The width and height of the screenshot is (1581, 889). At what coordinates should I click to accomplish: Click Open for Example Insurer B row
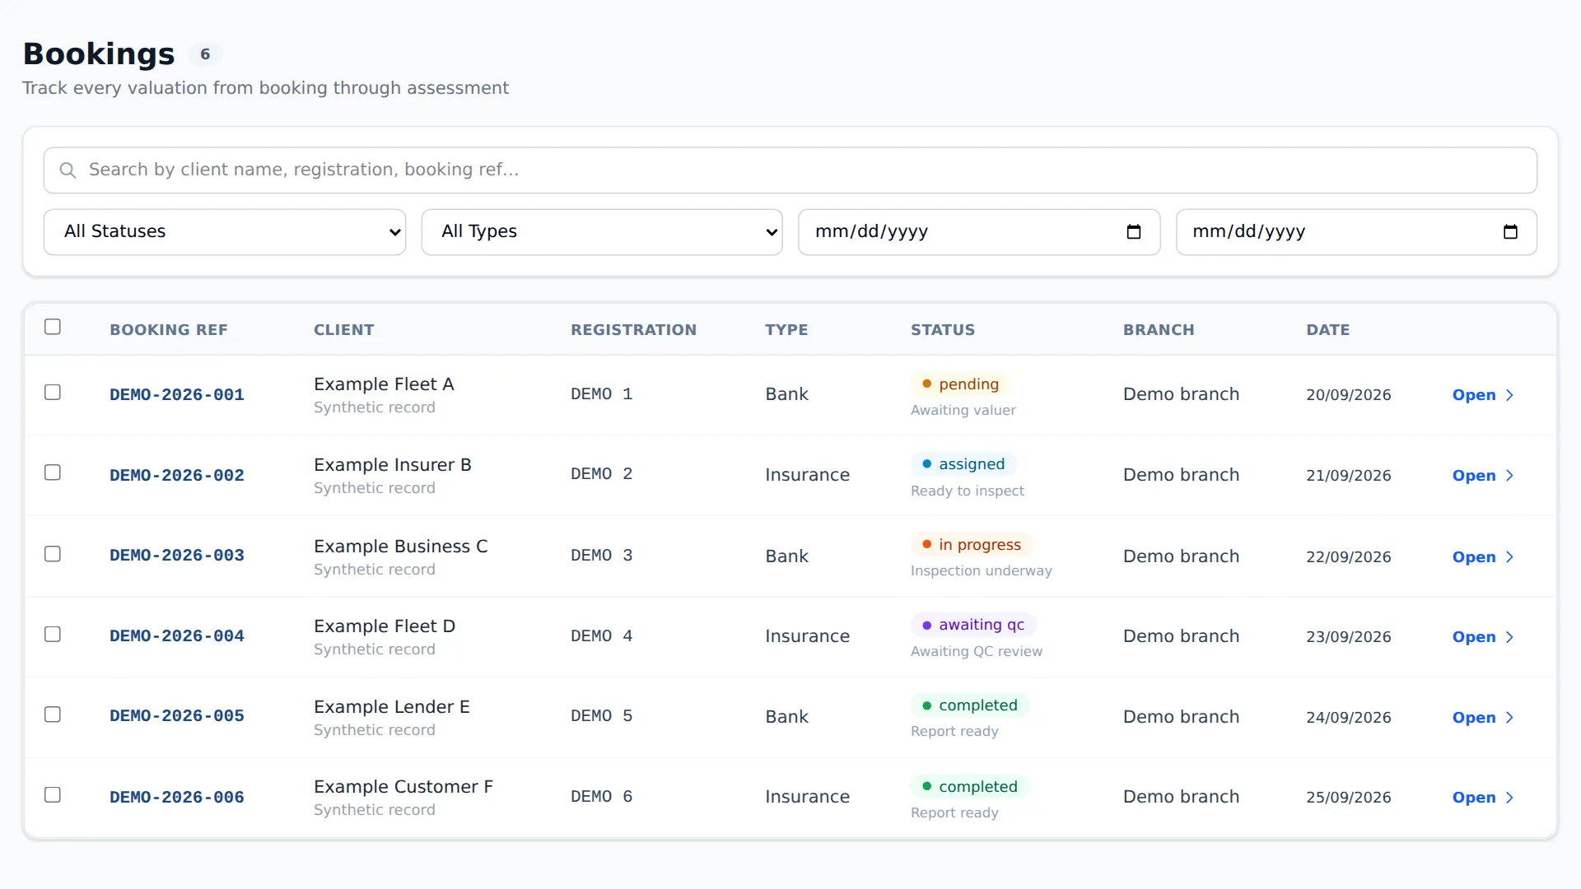[x=1483, y=476]
